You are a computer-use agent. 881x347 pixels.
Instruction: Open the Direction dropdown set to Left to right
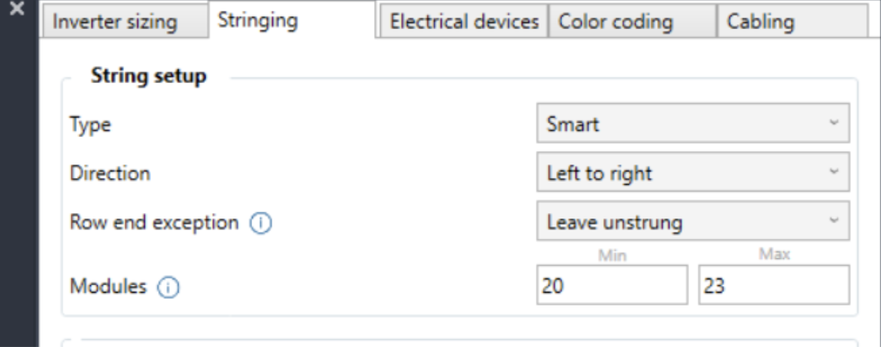click(x=693, y=172)
